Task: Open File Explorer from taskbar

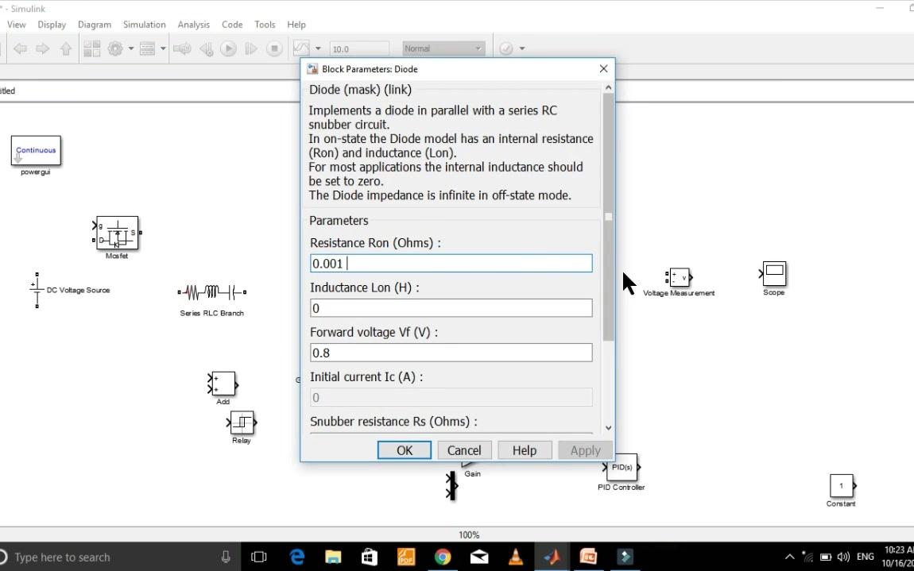Action: point(333,557)
